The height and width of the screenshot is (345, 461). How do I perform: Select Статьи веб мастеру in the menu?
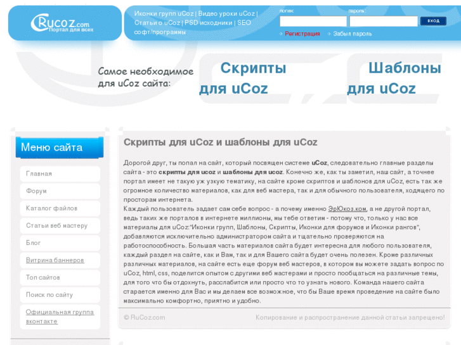pyautogui.click(x=60, y=226)
